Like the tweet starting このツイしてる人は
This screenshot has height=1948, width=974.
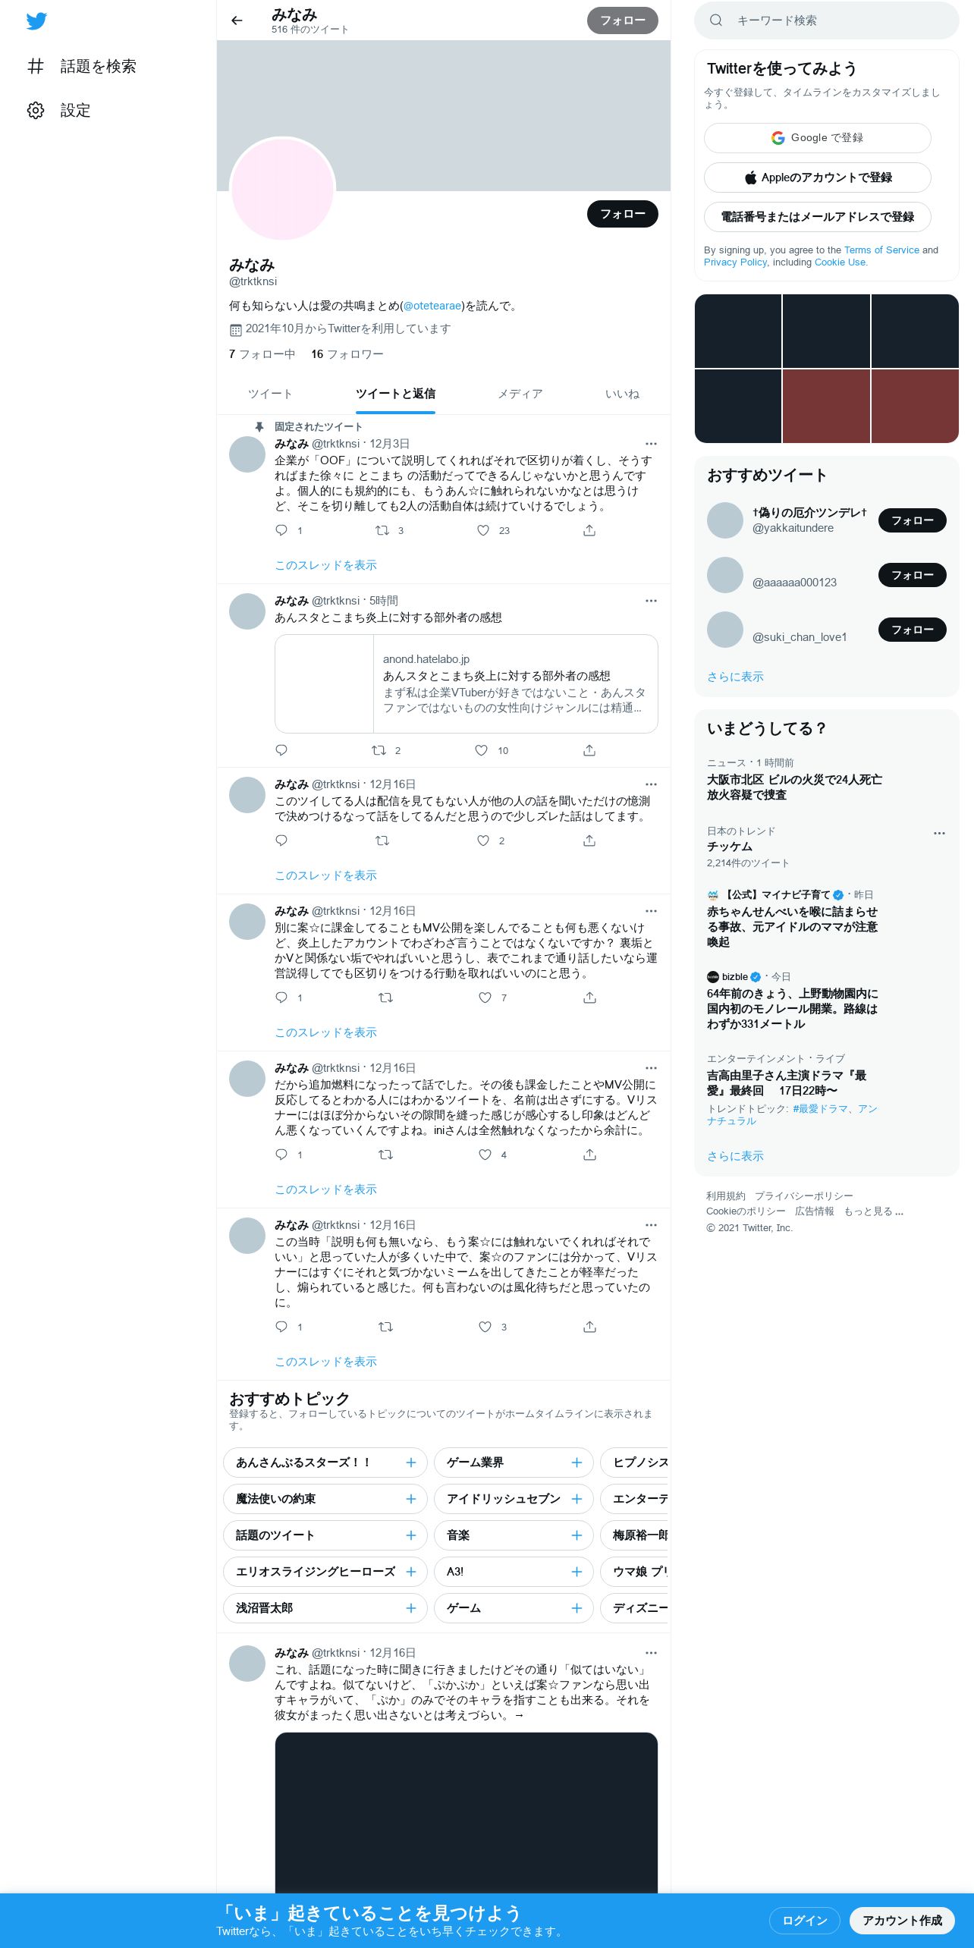coord(483,840)
